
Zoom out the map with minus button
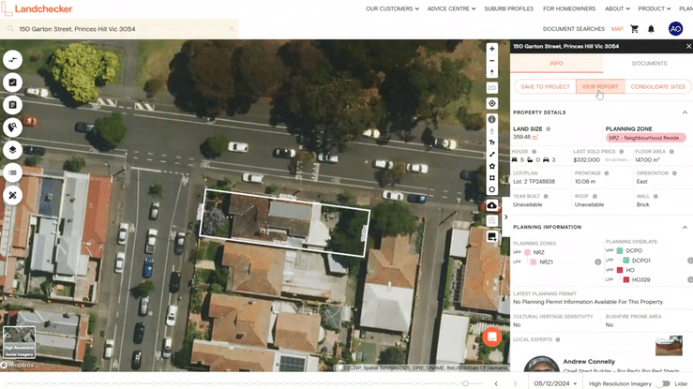[492, 61]
